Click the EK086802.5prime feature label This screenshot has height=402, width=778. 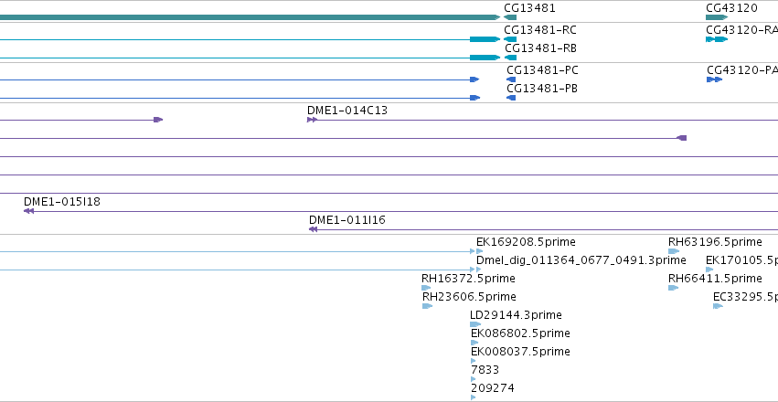[520, 333]
